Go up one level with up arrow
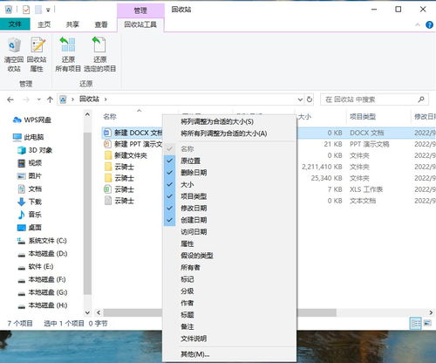Screen dimensions: 436x363 [50, 99]
